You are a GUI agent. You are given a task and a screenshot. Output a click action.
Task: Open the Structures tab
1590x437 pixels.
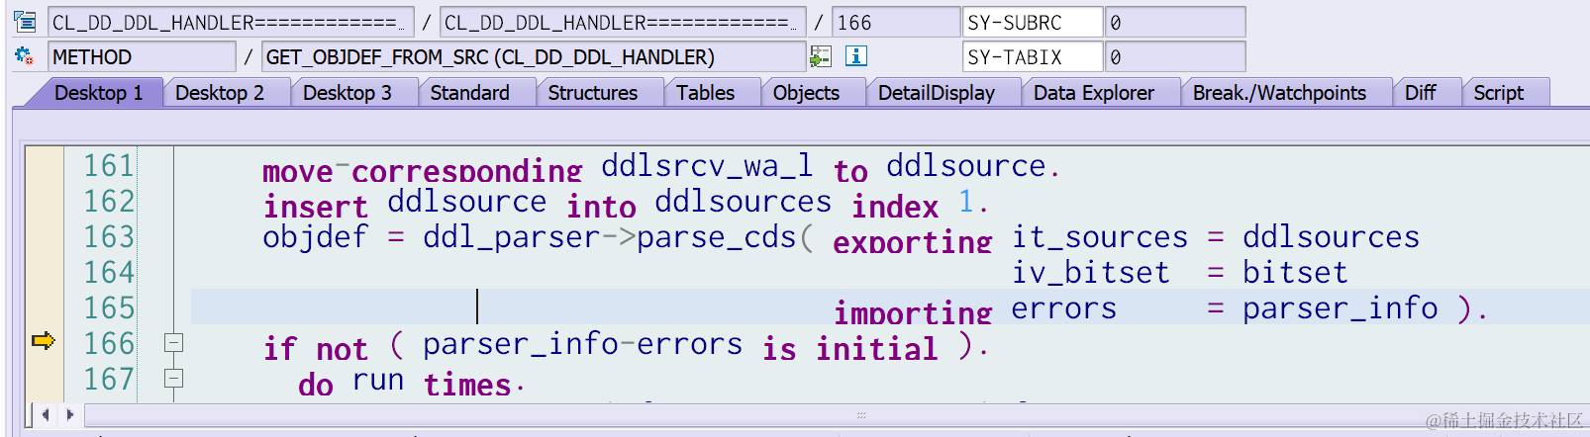pos(593,93)
